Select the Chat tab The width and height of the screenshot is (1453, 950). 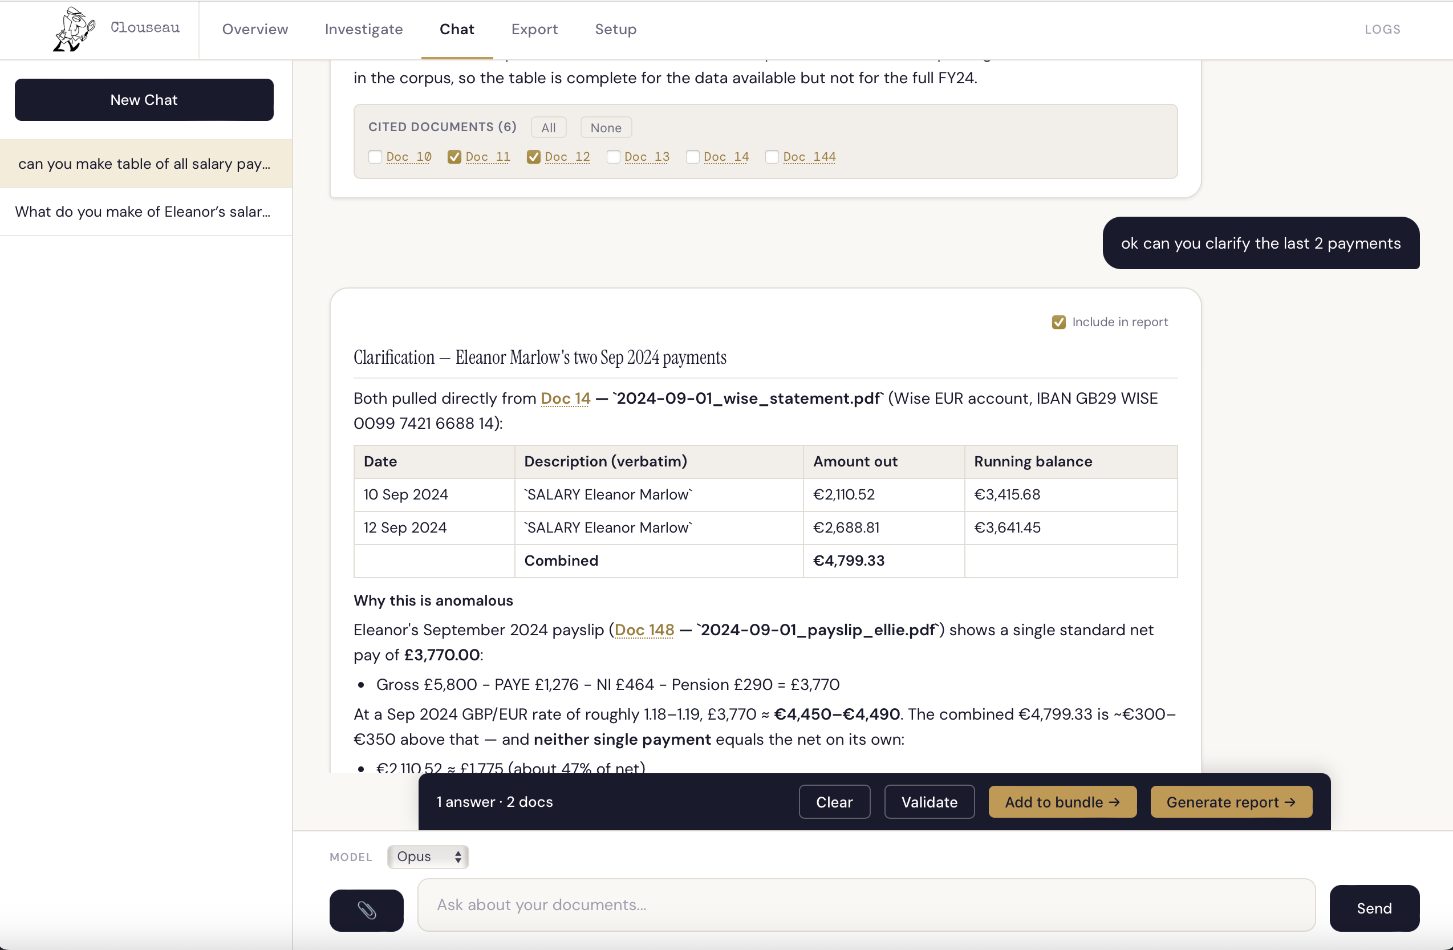coord(457,29)
